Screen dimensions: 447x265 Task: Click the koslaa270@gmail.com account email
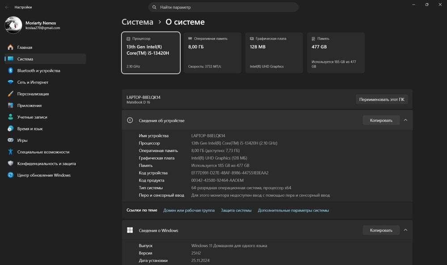tap(43, 28)
